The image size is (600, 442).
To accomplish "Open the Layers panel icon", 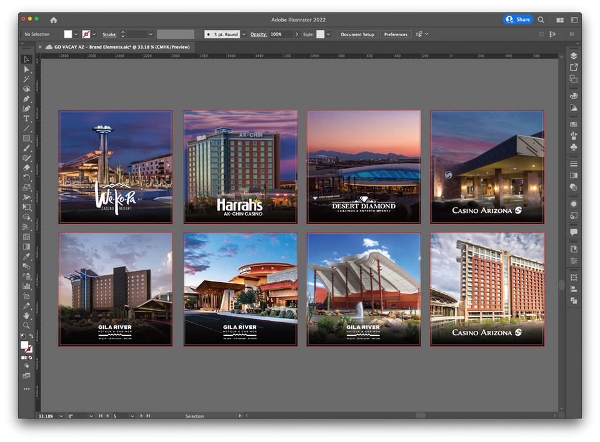I will click(x=574, y=56).
